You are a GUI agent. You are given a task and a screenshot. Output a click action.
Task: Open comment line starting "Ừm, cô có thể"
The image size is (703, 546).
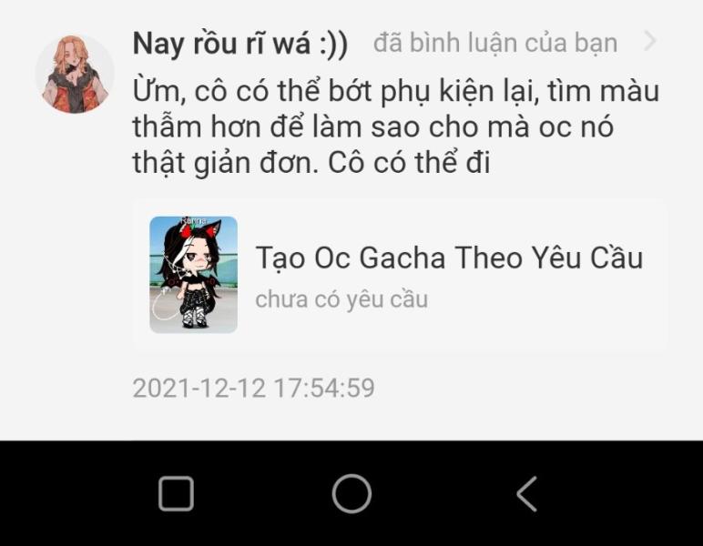point(396,91)
